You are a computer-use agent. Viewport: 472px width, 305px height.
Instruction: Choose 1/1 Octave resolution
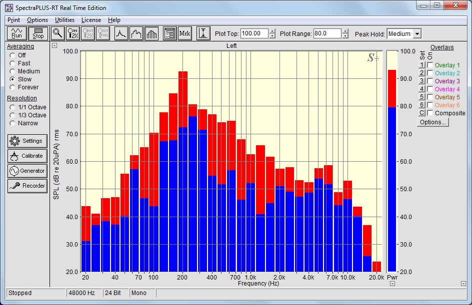coord(12,107)
